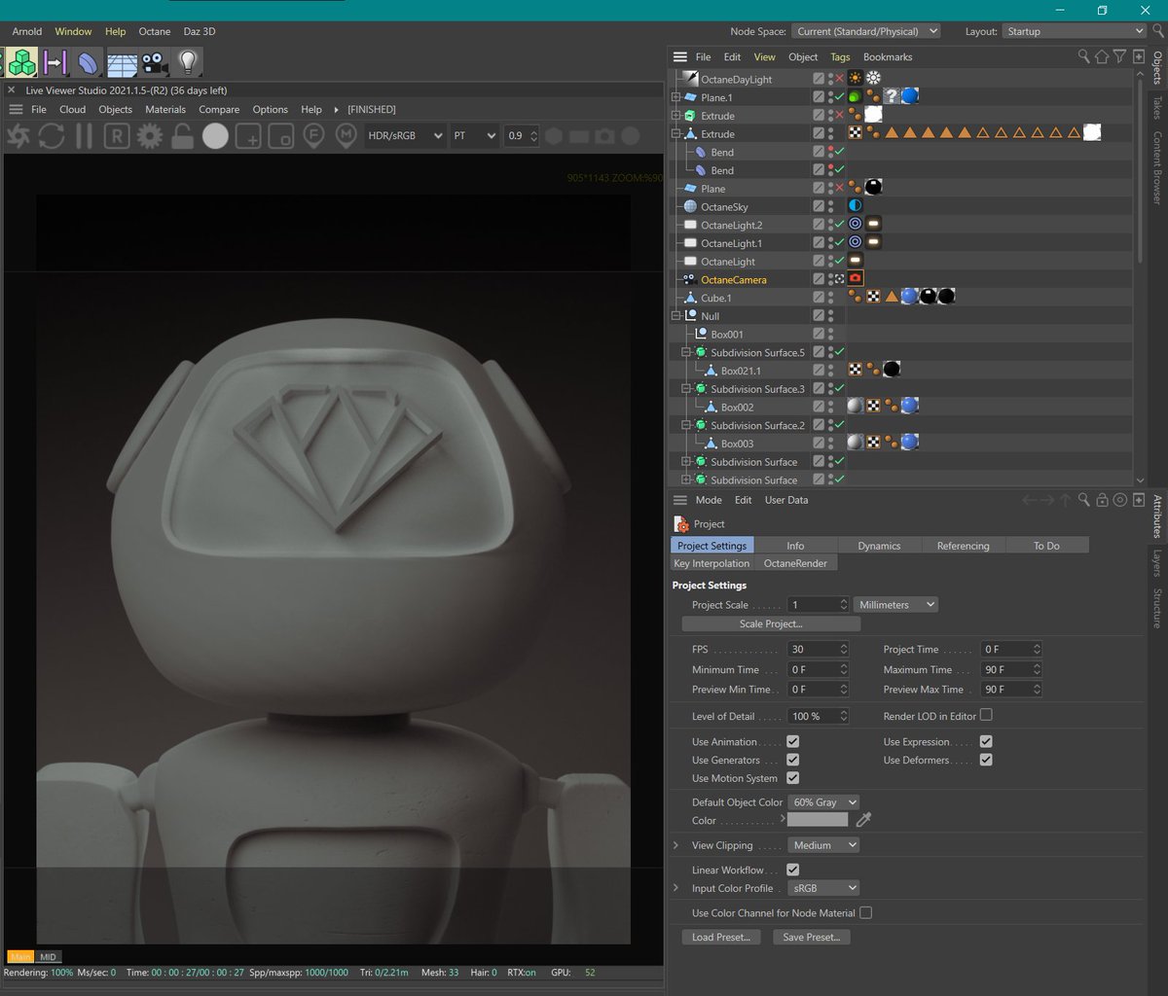Restart the Octane live render

[x=51, y=136]
